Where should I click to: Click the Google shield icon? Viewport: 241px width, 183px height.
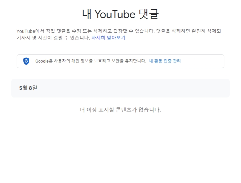26,61
